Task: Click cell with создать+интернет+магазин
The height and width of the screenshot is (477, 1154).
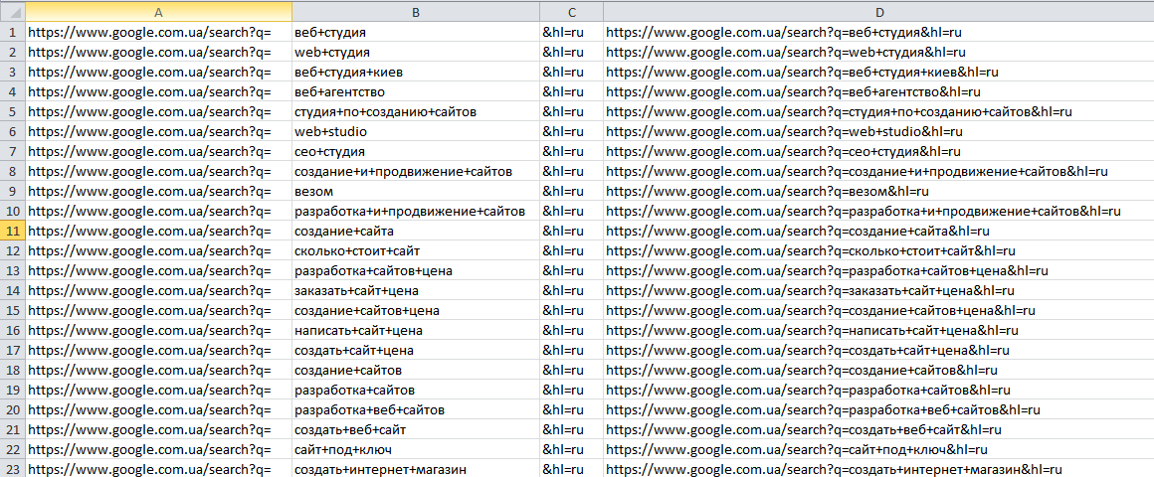Action: [416, 469]
